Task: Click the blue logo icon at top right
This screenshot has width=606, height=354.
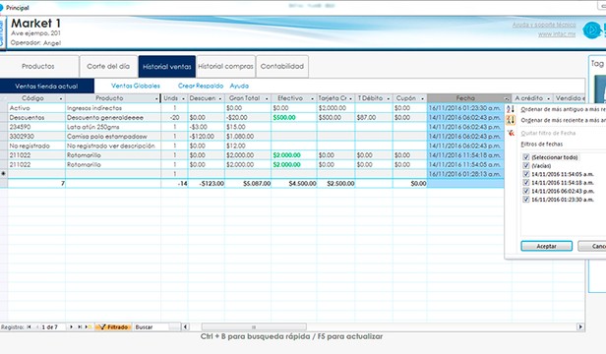Action: coord(593,30)
